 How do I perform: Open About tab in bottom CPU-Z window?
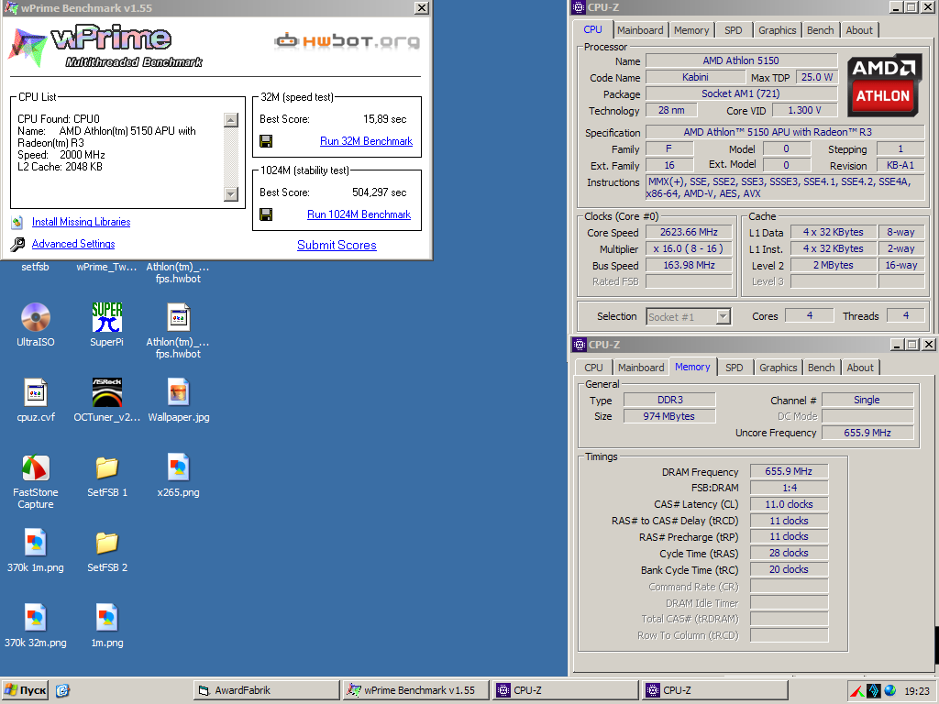coord(860,368)
